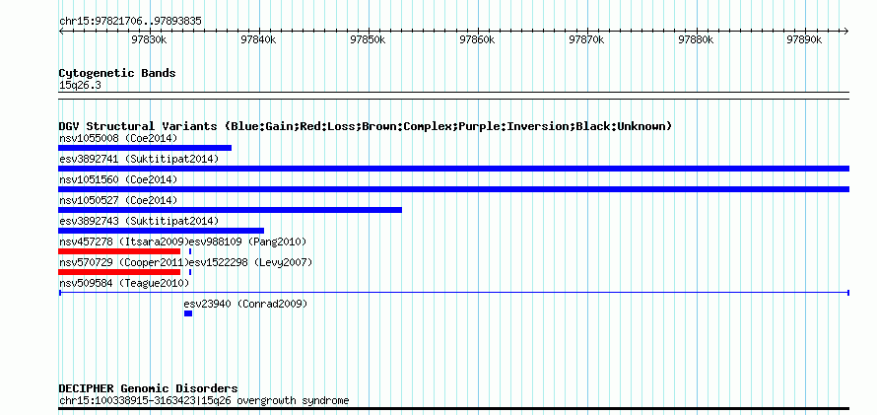Open the nsv457278 (Itsara2009) label
This screenshot has width=877, height=415.
point(124,242)
